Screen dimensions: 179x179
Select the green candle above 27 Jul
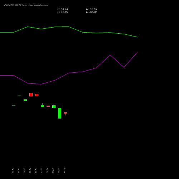(43, 106)
